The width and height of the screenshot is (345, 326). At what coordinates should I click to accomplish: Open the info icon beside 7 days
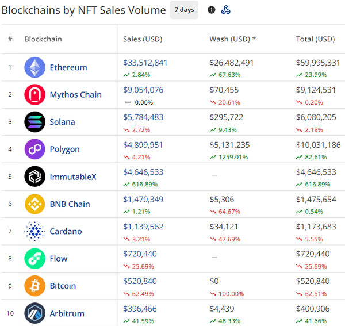coord(212,10)
